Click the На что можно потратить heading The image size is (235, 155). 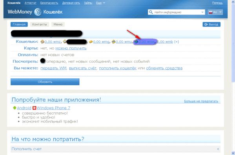(x=48, y=139)
